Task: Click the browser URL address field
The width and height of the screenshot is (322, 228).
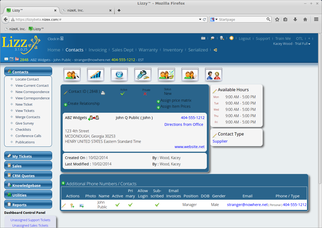Action: click(x=105, y=19)
